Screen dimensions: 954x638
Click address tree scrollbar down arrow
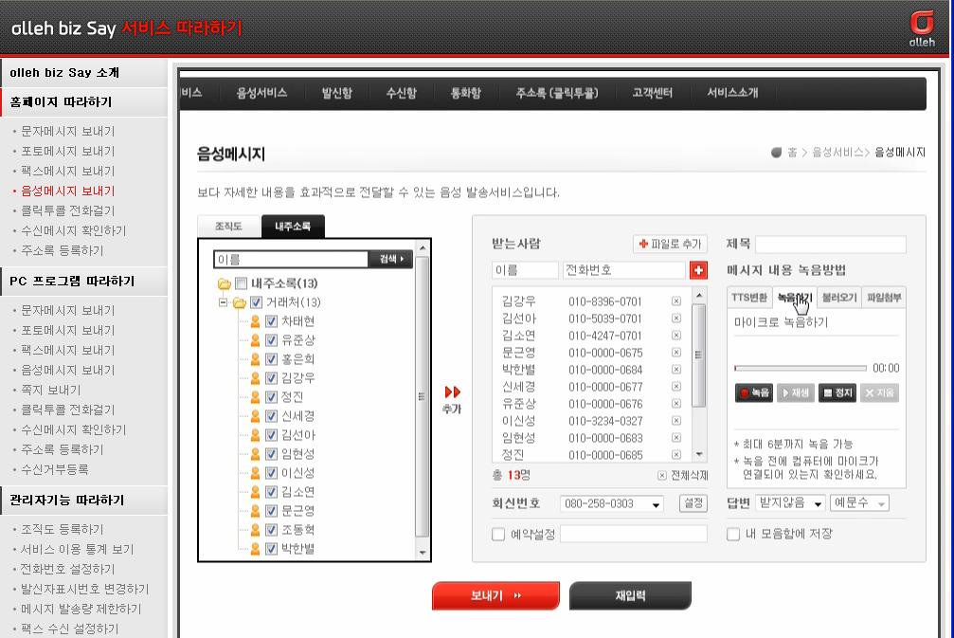tap(423, 553)
